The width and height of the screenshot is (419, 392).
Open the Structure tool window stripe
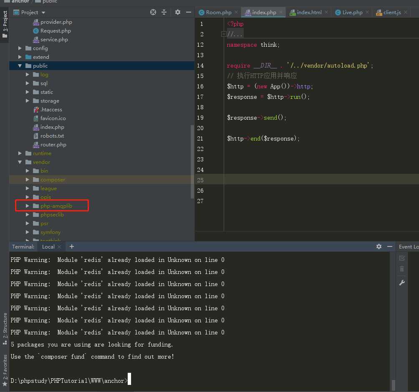pyautogui.click(x=5, y=329)
